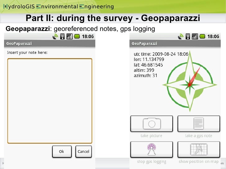Click the azimuth: 31 value

pyautogui.click(x=145, y=76)
